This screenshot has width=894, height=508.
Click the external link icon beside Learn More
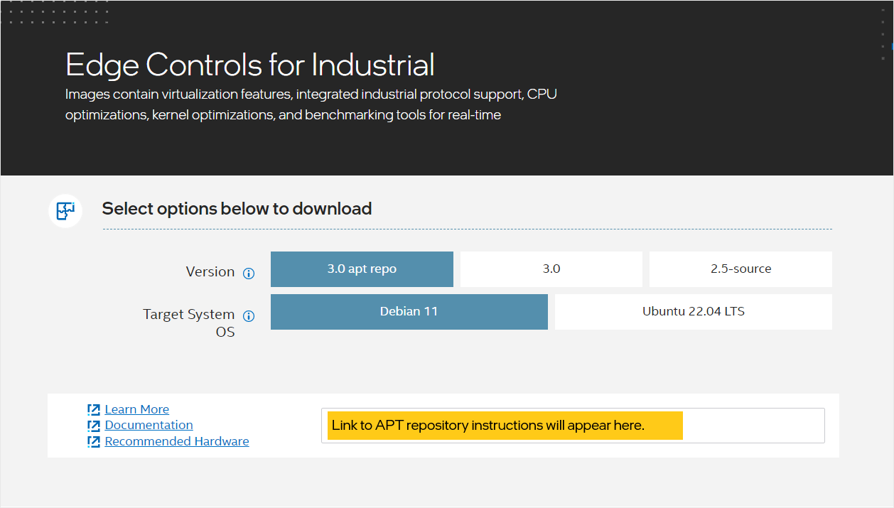click(94, 410)
